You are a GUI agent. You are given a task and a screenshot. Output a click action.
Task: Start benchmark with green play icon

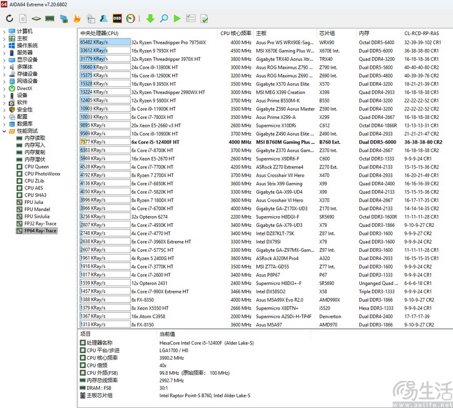[x=177, y=19]
